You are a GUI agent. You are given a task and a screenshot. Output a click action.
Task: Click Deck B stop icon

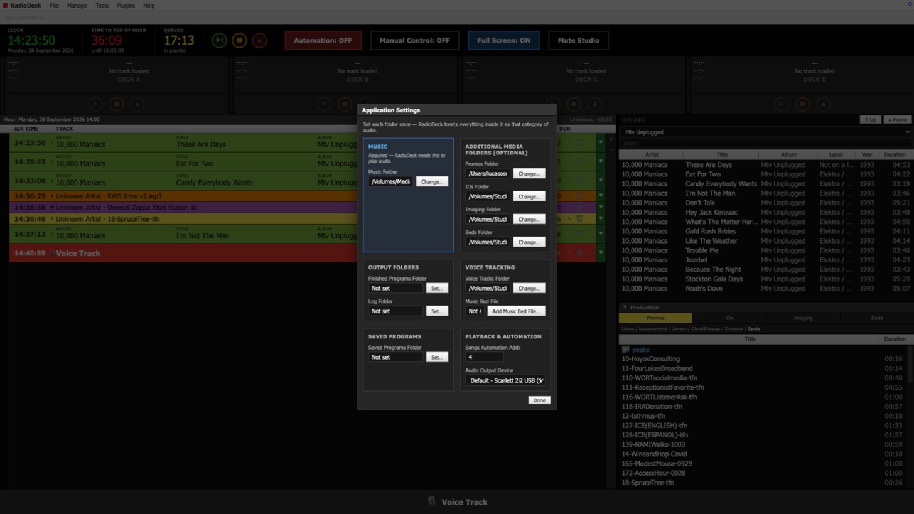(345, 104)
